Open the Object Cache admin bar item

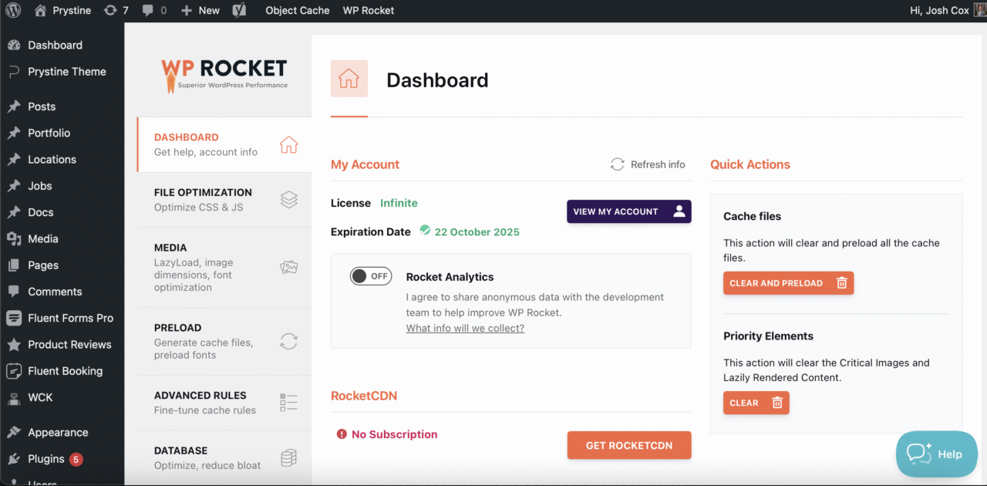coord(298,11)
